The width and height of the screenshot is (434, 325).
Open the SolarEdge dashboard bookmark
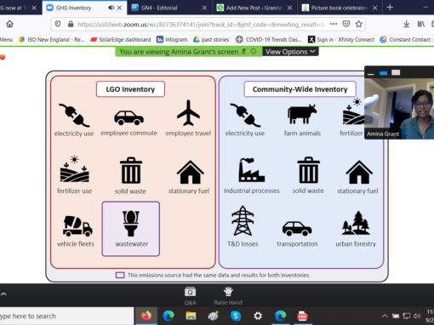(x=121, y=39)
